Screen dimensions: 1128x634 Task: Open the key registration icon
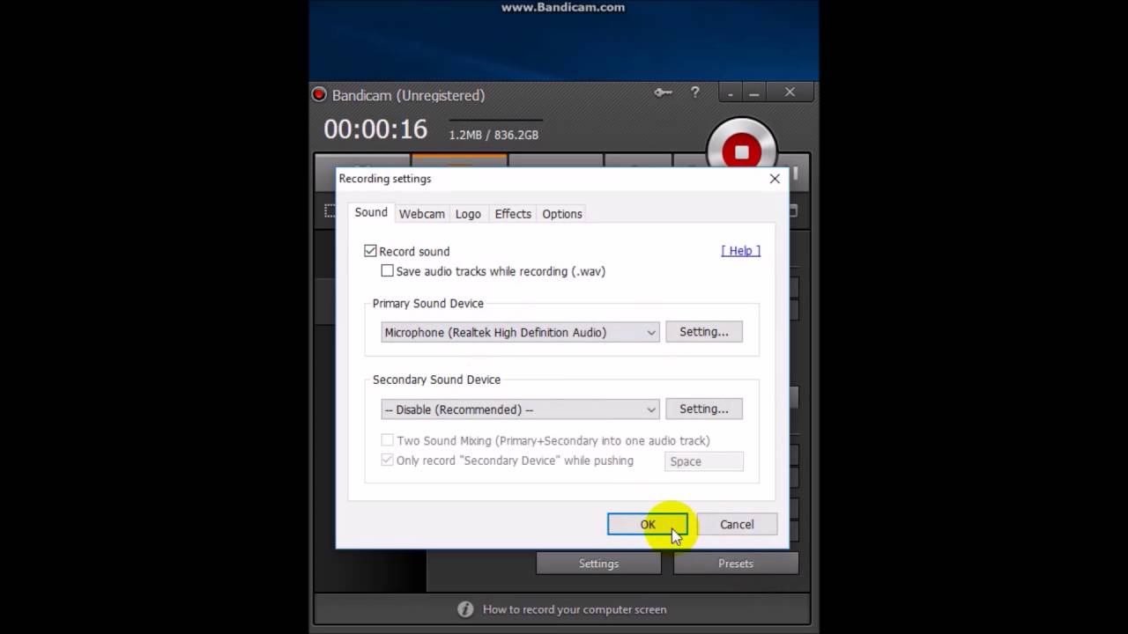[x=663, y=92]
